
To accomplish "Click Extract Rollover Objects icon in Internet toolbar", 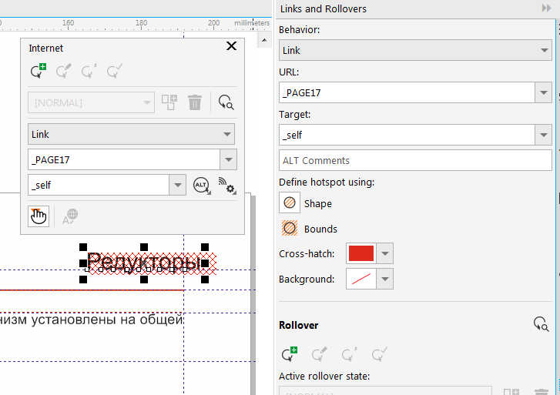I will [x=89, y=71].
